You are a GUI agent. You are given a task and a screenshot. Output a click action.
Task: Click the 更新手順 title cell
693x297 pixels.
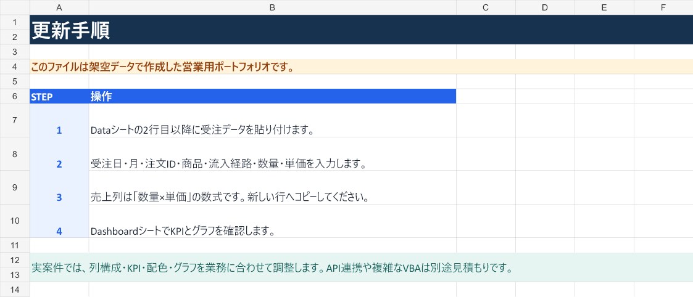[362, 30]
